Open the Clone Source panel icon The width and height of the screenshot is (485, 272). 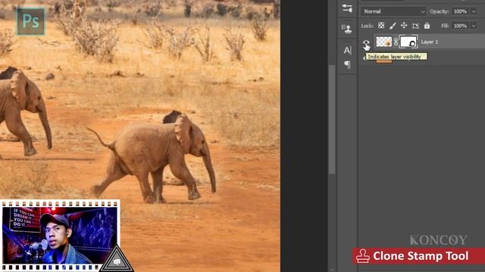click(x=347, y=29)
